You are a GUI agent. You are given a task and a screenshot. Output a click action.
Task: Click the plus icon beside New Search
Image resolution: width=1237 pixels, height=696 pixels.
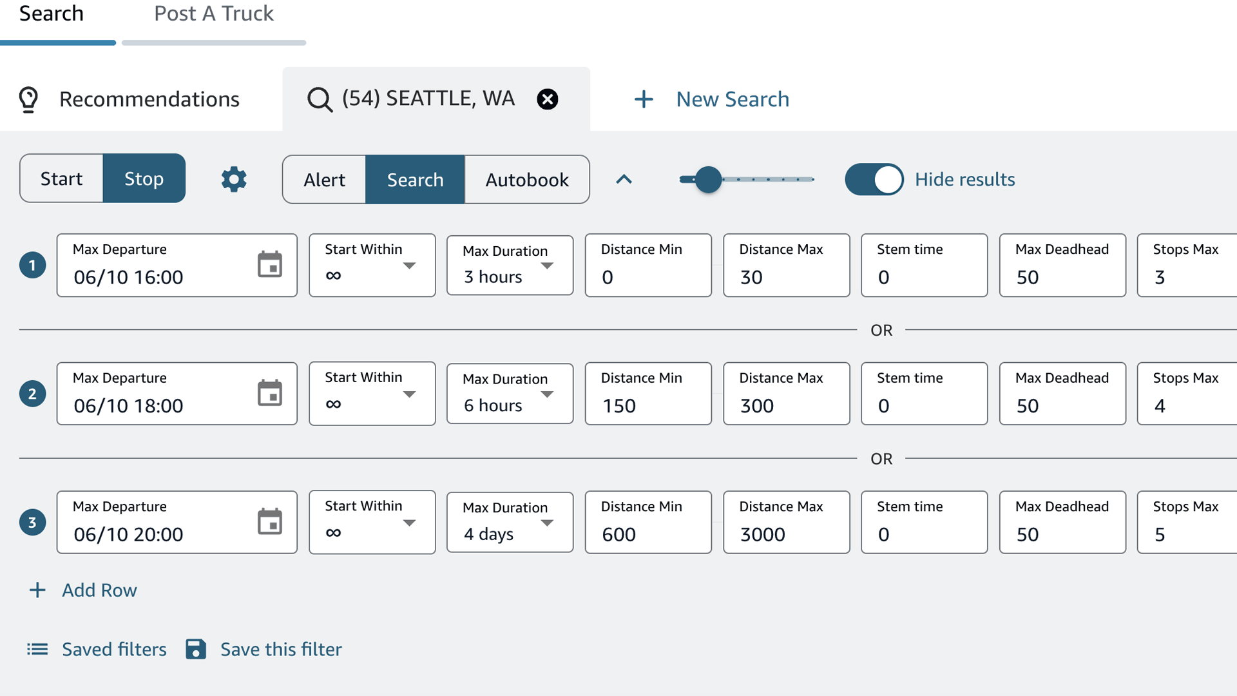click(x=644, y=99)
